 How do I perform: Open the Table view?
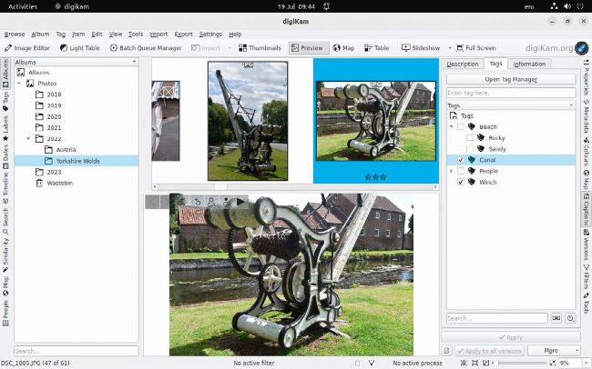click(x=375, y=48)
